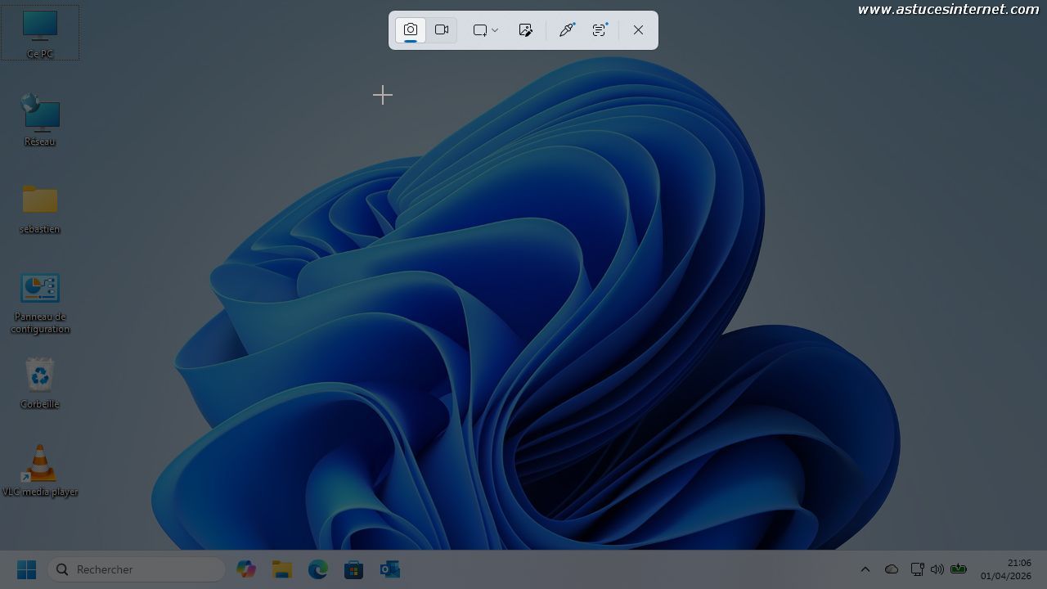The image size is (1047, 589).
Task: Select the color picker eyedropper tool
Action: [566, 30]
